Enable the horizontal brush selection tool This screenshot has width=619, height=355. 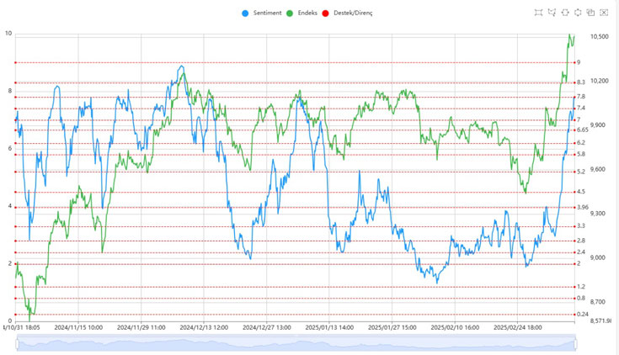tap(565, 13)
